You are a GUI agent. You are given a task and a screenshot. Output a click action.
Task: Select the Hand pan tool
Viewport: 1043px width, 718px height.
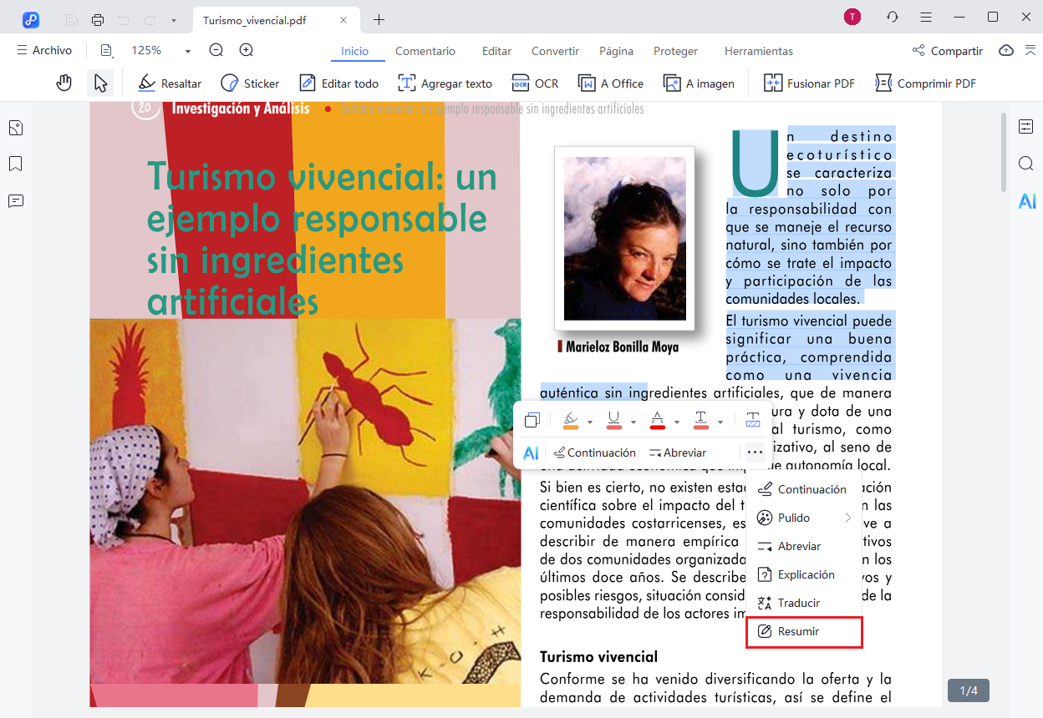[x=64, y=83]
